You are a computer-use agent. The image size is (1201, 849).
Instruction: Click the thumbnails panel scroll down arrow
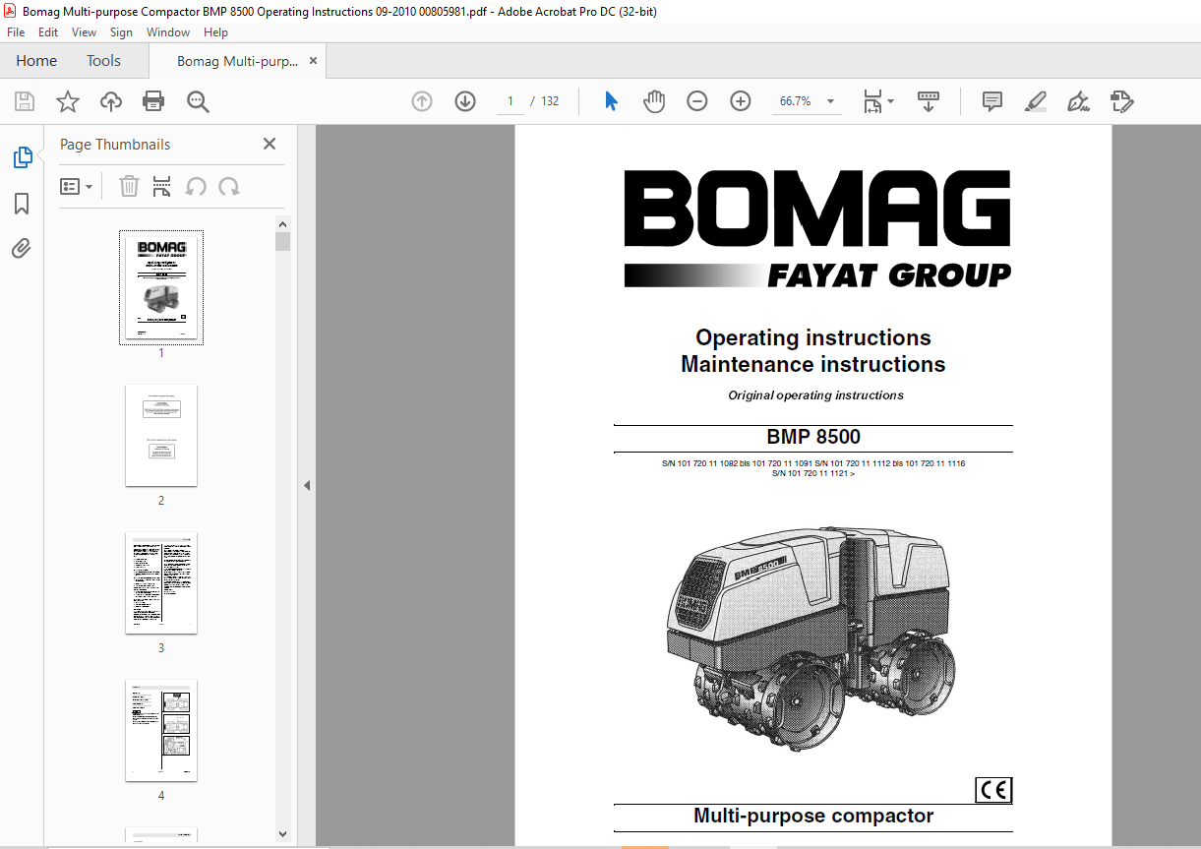[283, 834]
